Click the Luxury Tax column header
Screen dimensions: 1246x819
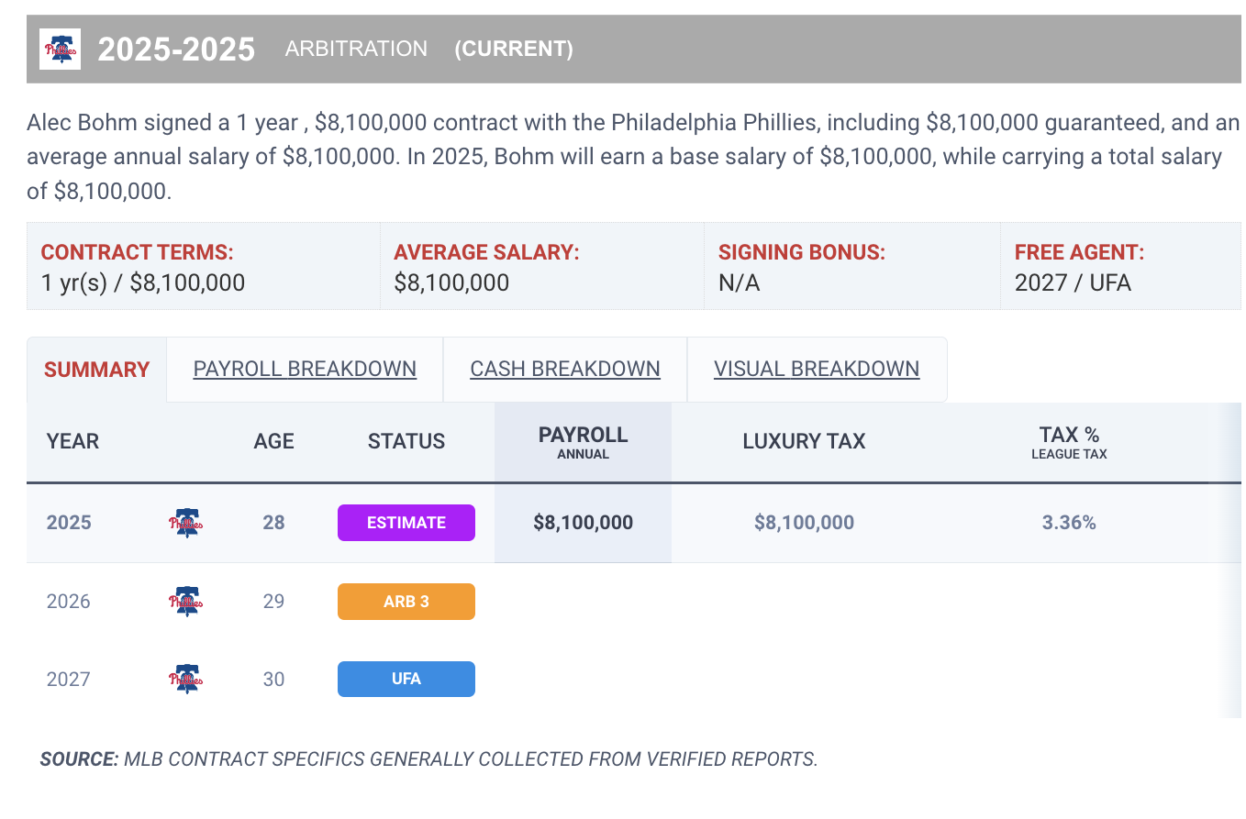(x=804, y=441)
